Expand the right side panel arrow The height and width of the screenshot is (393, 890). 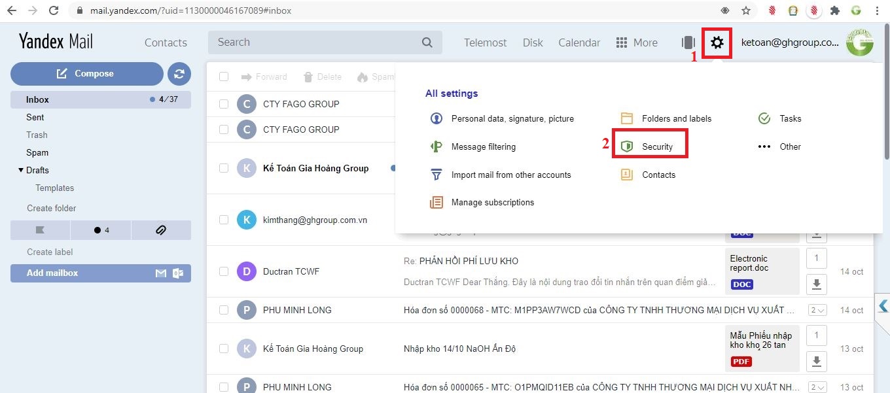883,306
